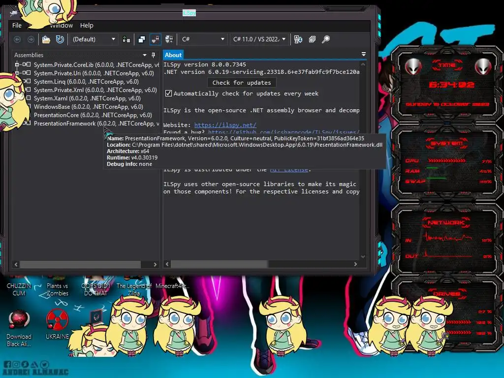The height and width of the screenshot is (378, 504).
Task: Select PresentationCore assembly row
Action: (93, 115)
